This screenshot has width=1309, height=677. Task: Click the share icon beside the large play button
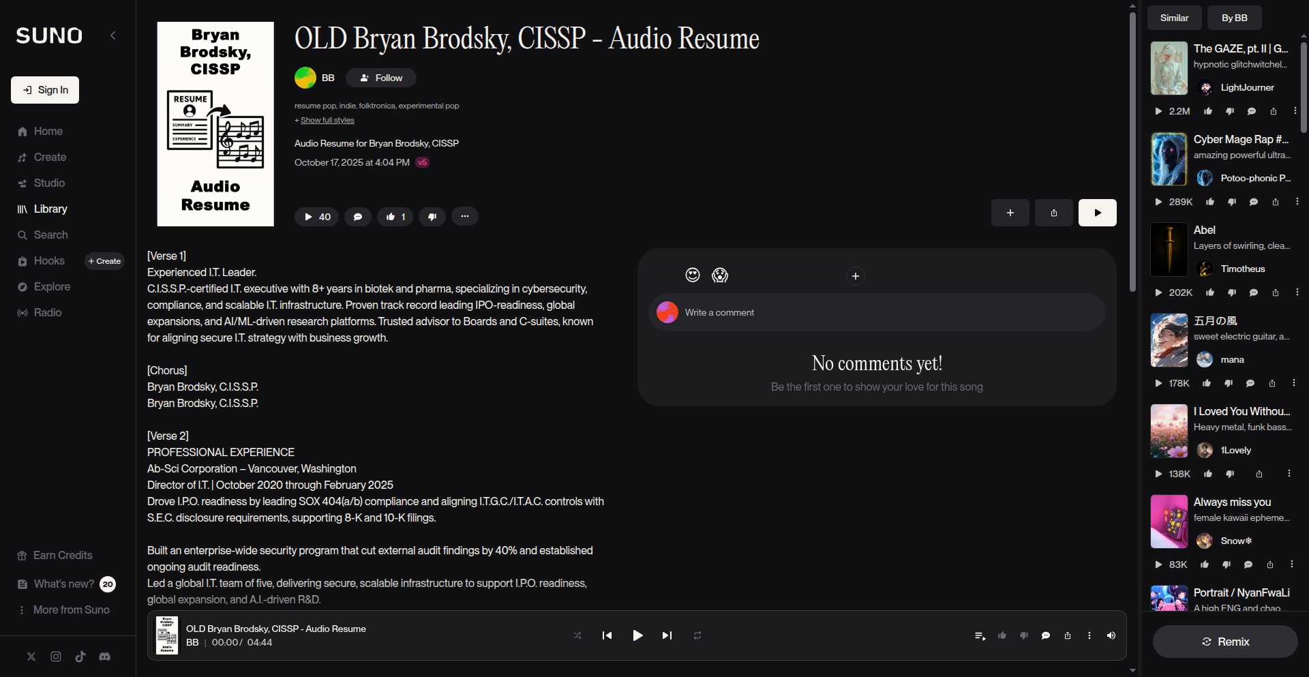click(x=1053, y=213)
